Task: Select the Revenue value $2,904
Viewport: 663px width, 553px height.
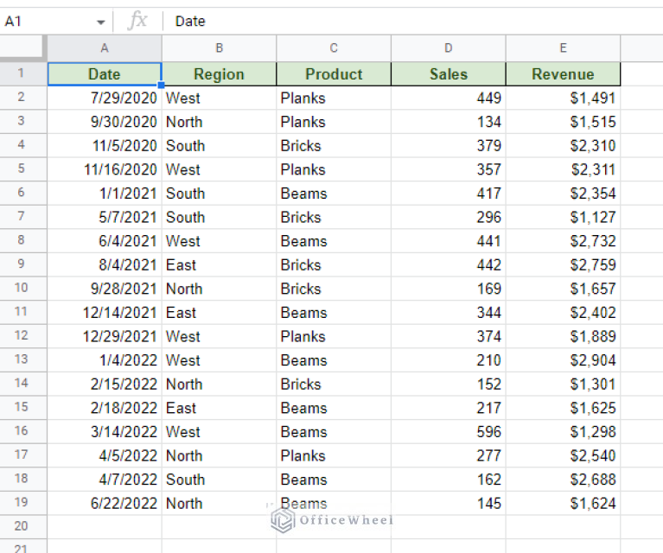Action: pyautogui.click(x=563, y=360)
